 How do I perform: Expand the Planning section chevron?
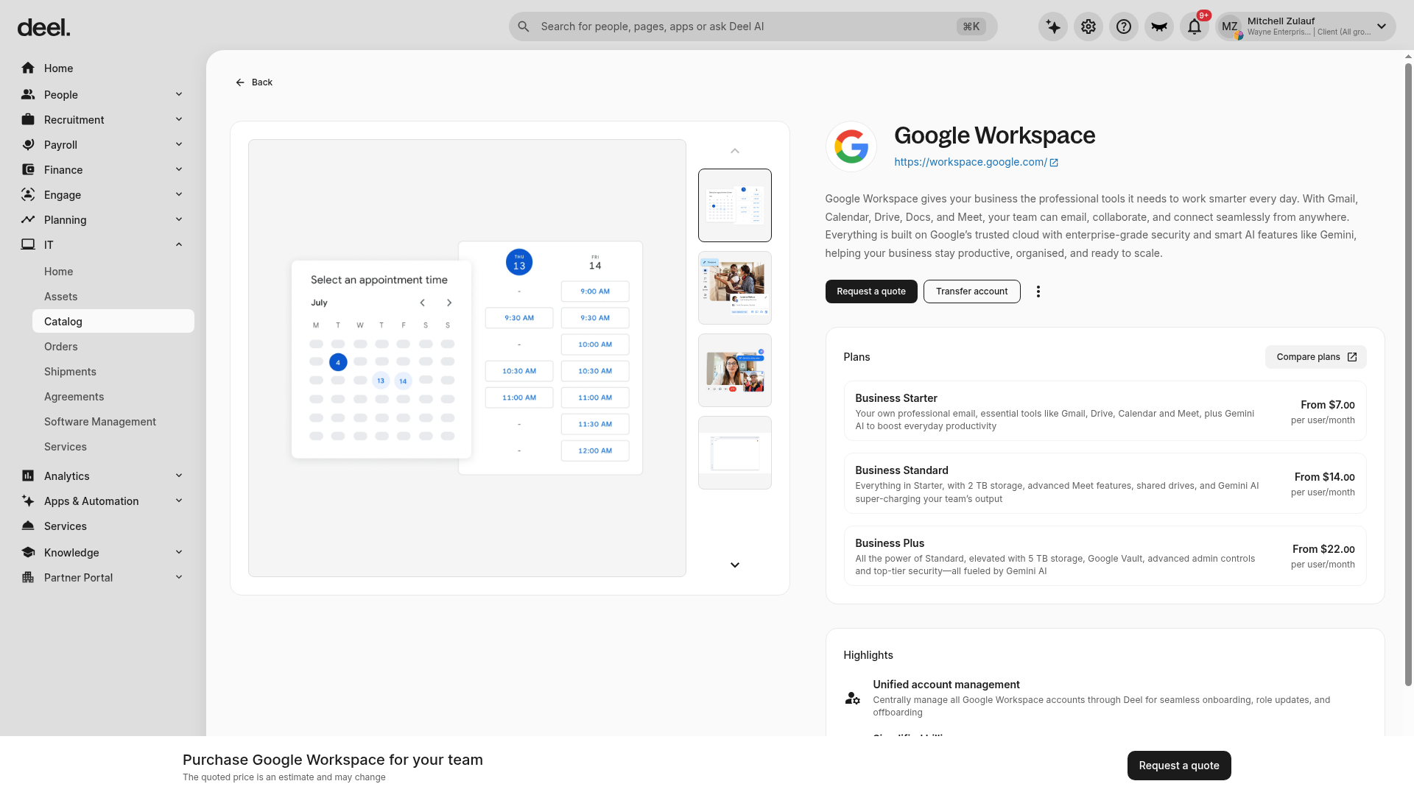(179, 219)
